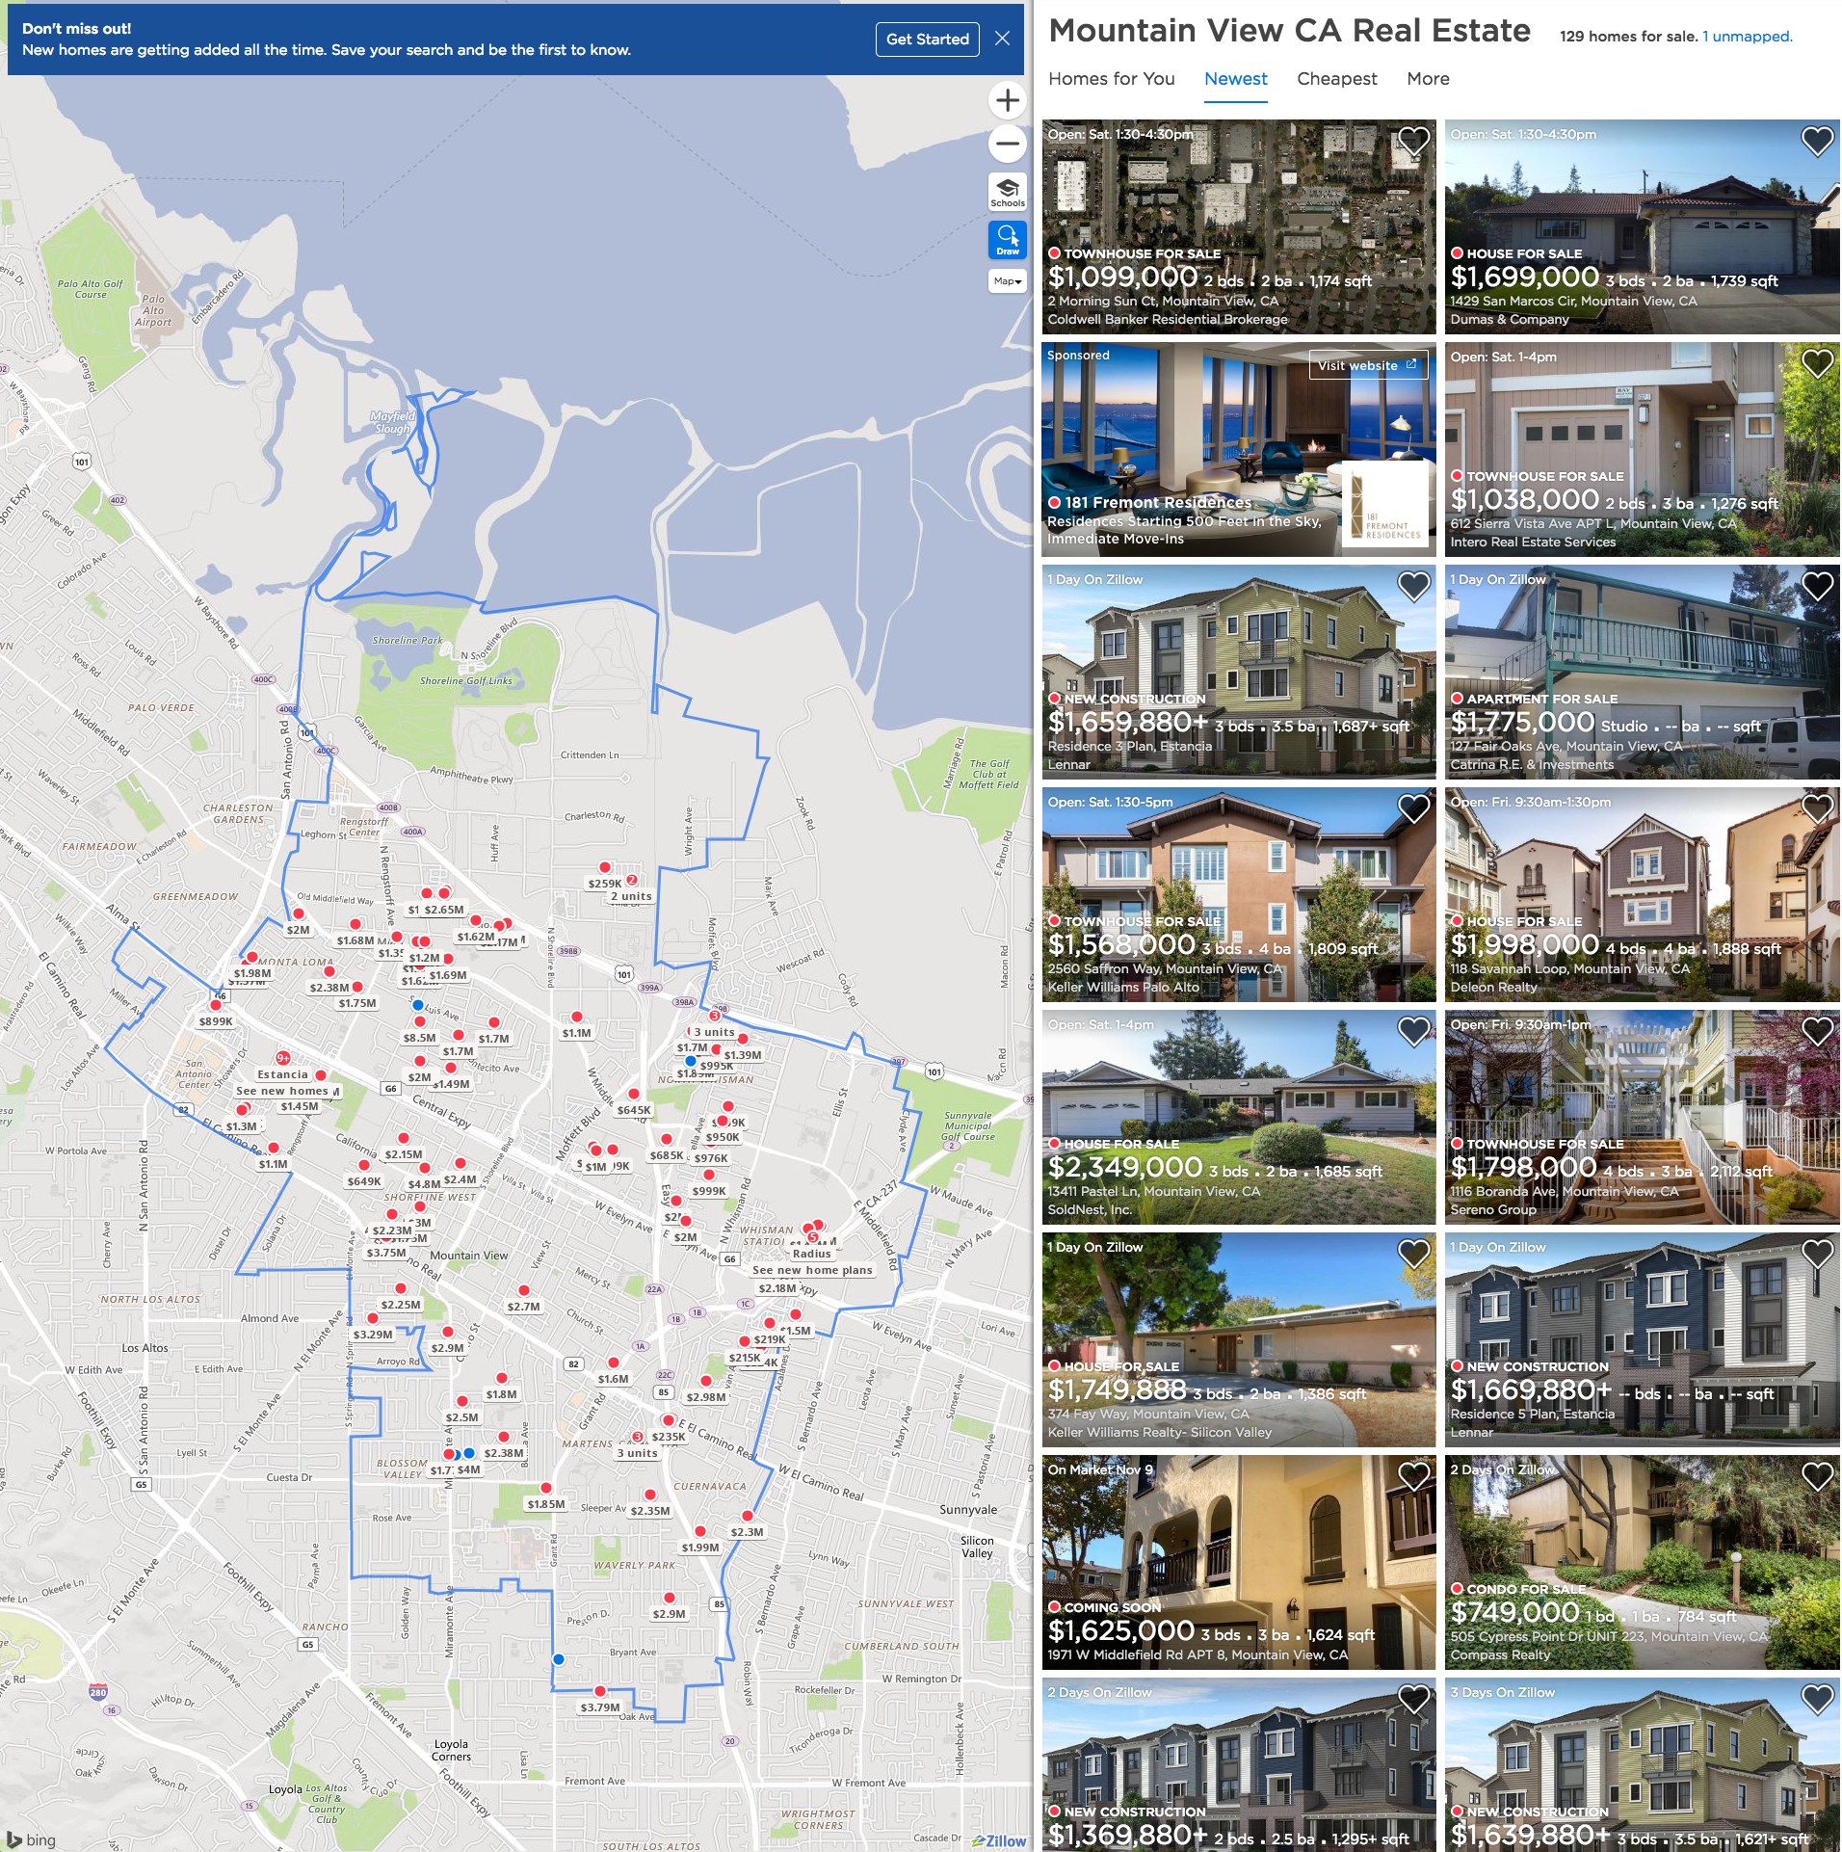Favorite Residence 3 Plan Estancia listing
The height and width of the screenshot is (1852, 1842).
click(1413, 586)
